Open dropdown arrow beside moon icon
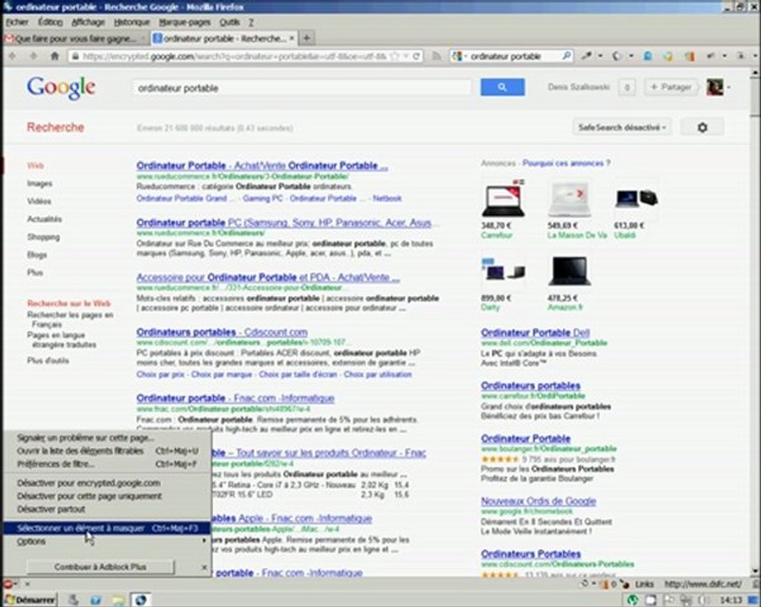The height and width of the screenshot is (607, 761). click(631, 56)
